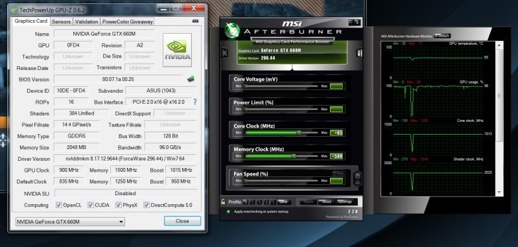
Task: Click the NVIDIA logo in GPU-Z
Action: pos(177,50)
